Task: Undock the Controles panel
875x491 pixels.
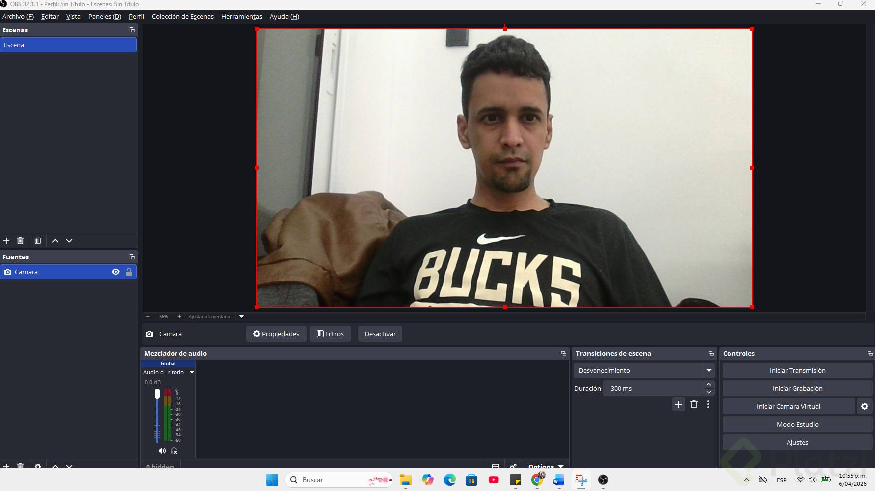Action: click(x=870, y=353)
